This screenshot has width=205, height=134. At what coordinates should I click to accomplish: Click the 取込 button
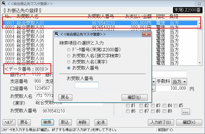tap(65, 122)
